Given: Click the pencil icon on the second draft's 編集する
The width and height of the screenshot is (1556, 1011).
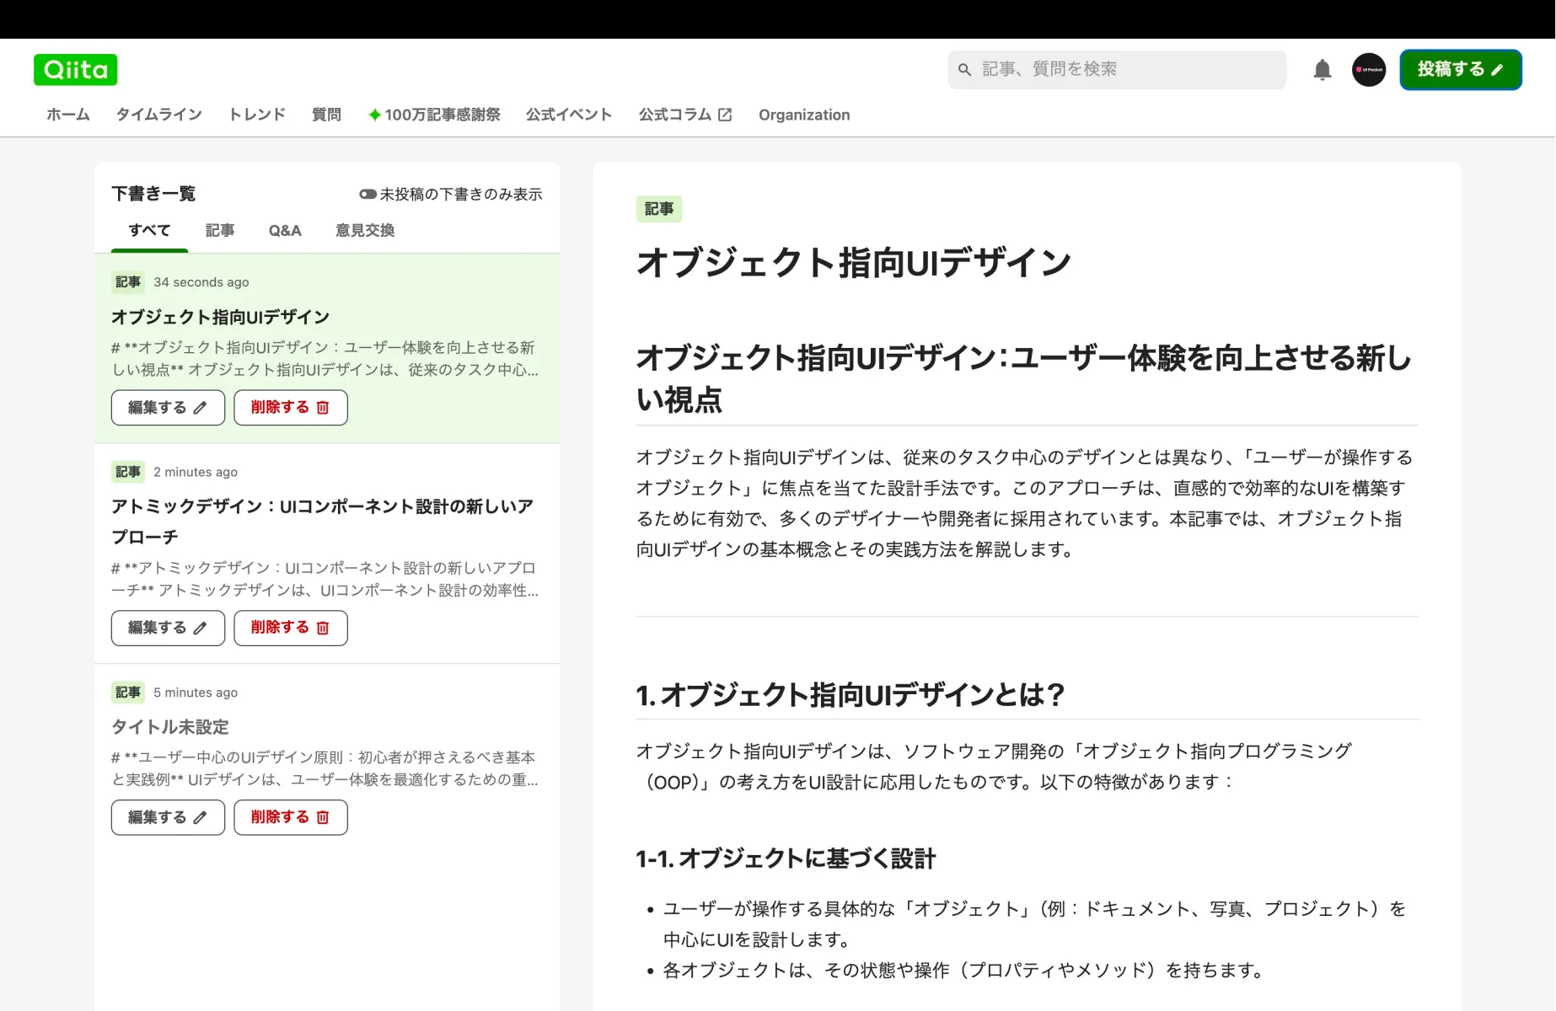Looking at the screenshot, I should click(x=201, y=628).
